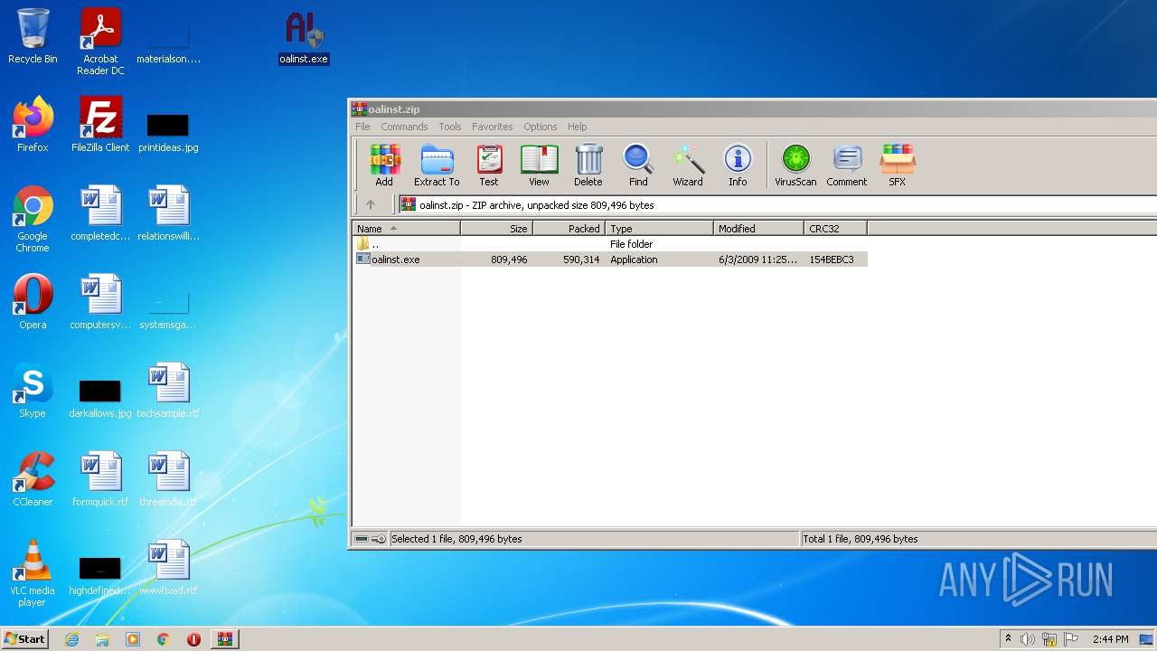Open the Help menu

[578, 127]
